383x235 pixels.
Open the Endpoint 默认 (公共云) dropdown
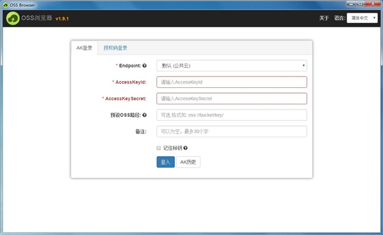tap(232, 66)
